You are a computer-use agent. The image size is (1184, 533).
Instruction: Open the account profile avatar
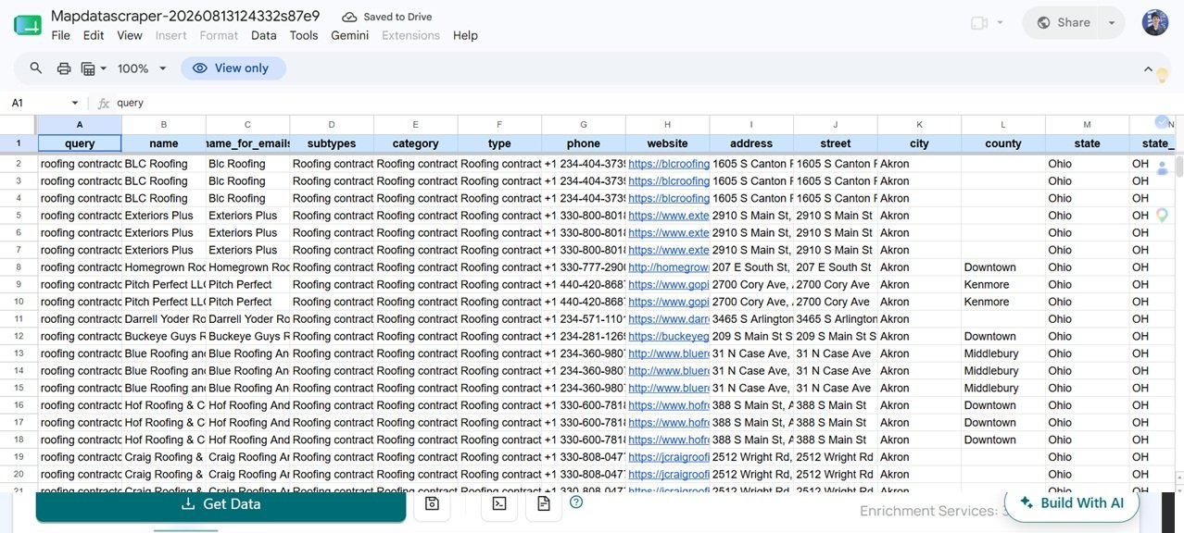pos(1154,23)
